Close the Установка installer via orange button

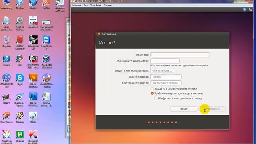[x=99, y=34]
